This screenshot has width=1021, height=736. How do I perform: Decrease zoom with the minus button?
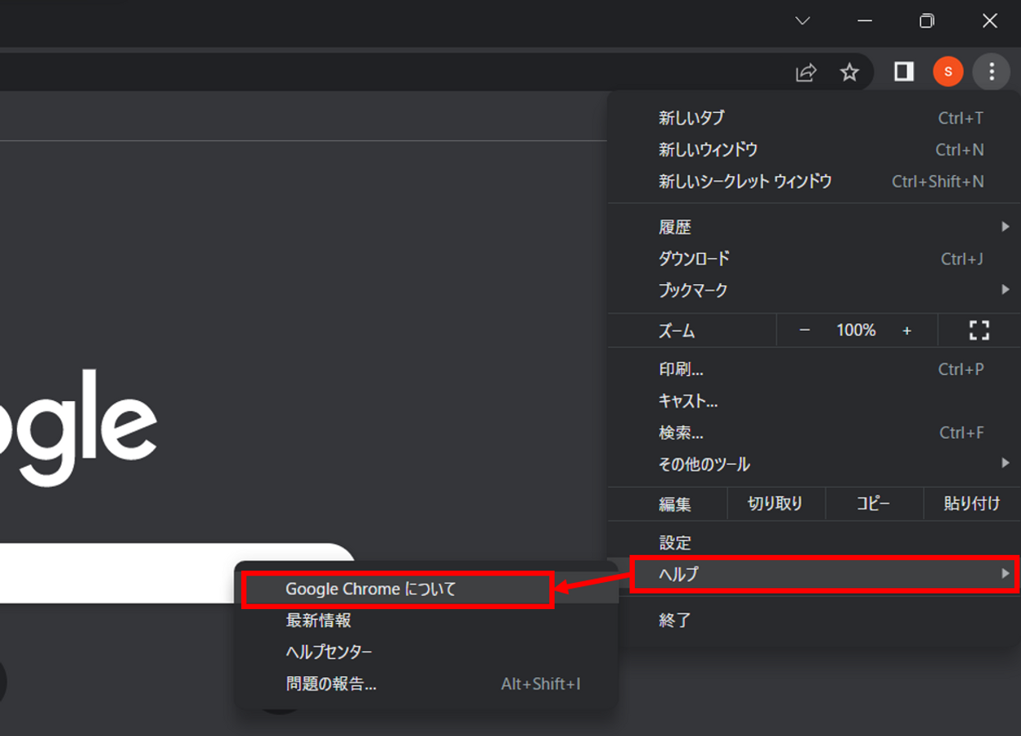[804, 330]
